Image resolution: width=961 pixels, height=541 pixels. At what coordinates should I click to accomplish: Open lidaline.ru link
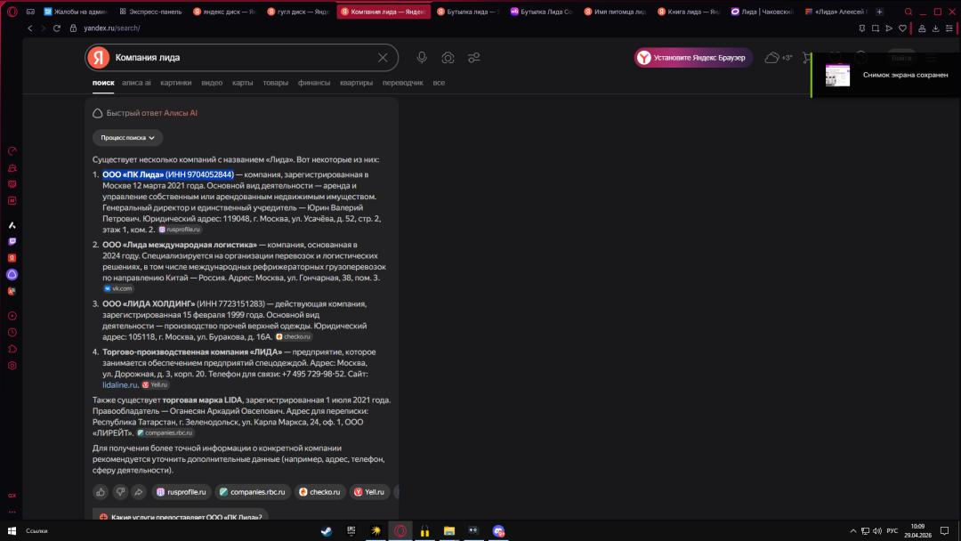(x=119, y=384)
